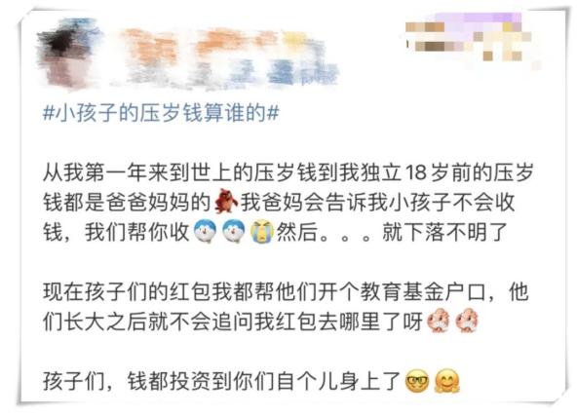Open the hashtag 小孩子的压岁钱算谁的

click(x=161, y=113)
